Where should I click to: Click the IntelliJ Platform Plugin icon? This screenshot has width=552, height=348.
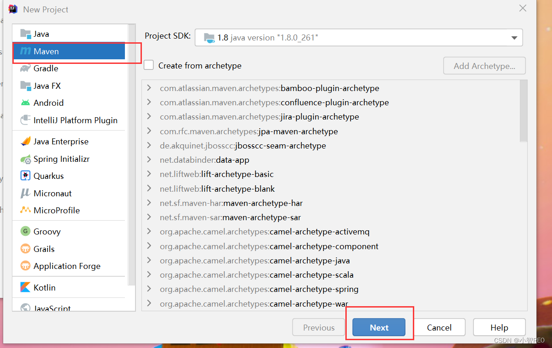click(25, 120)
